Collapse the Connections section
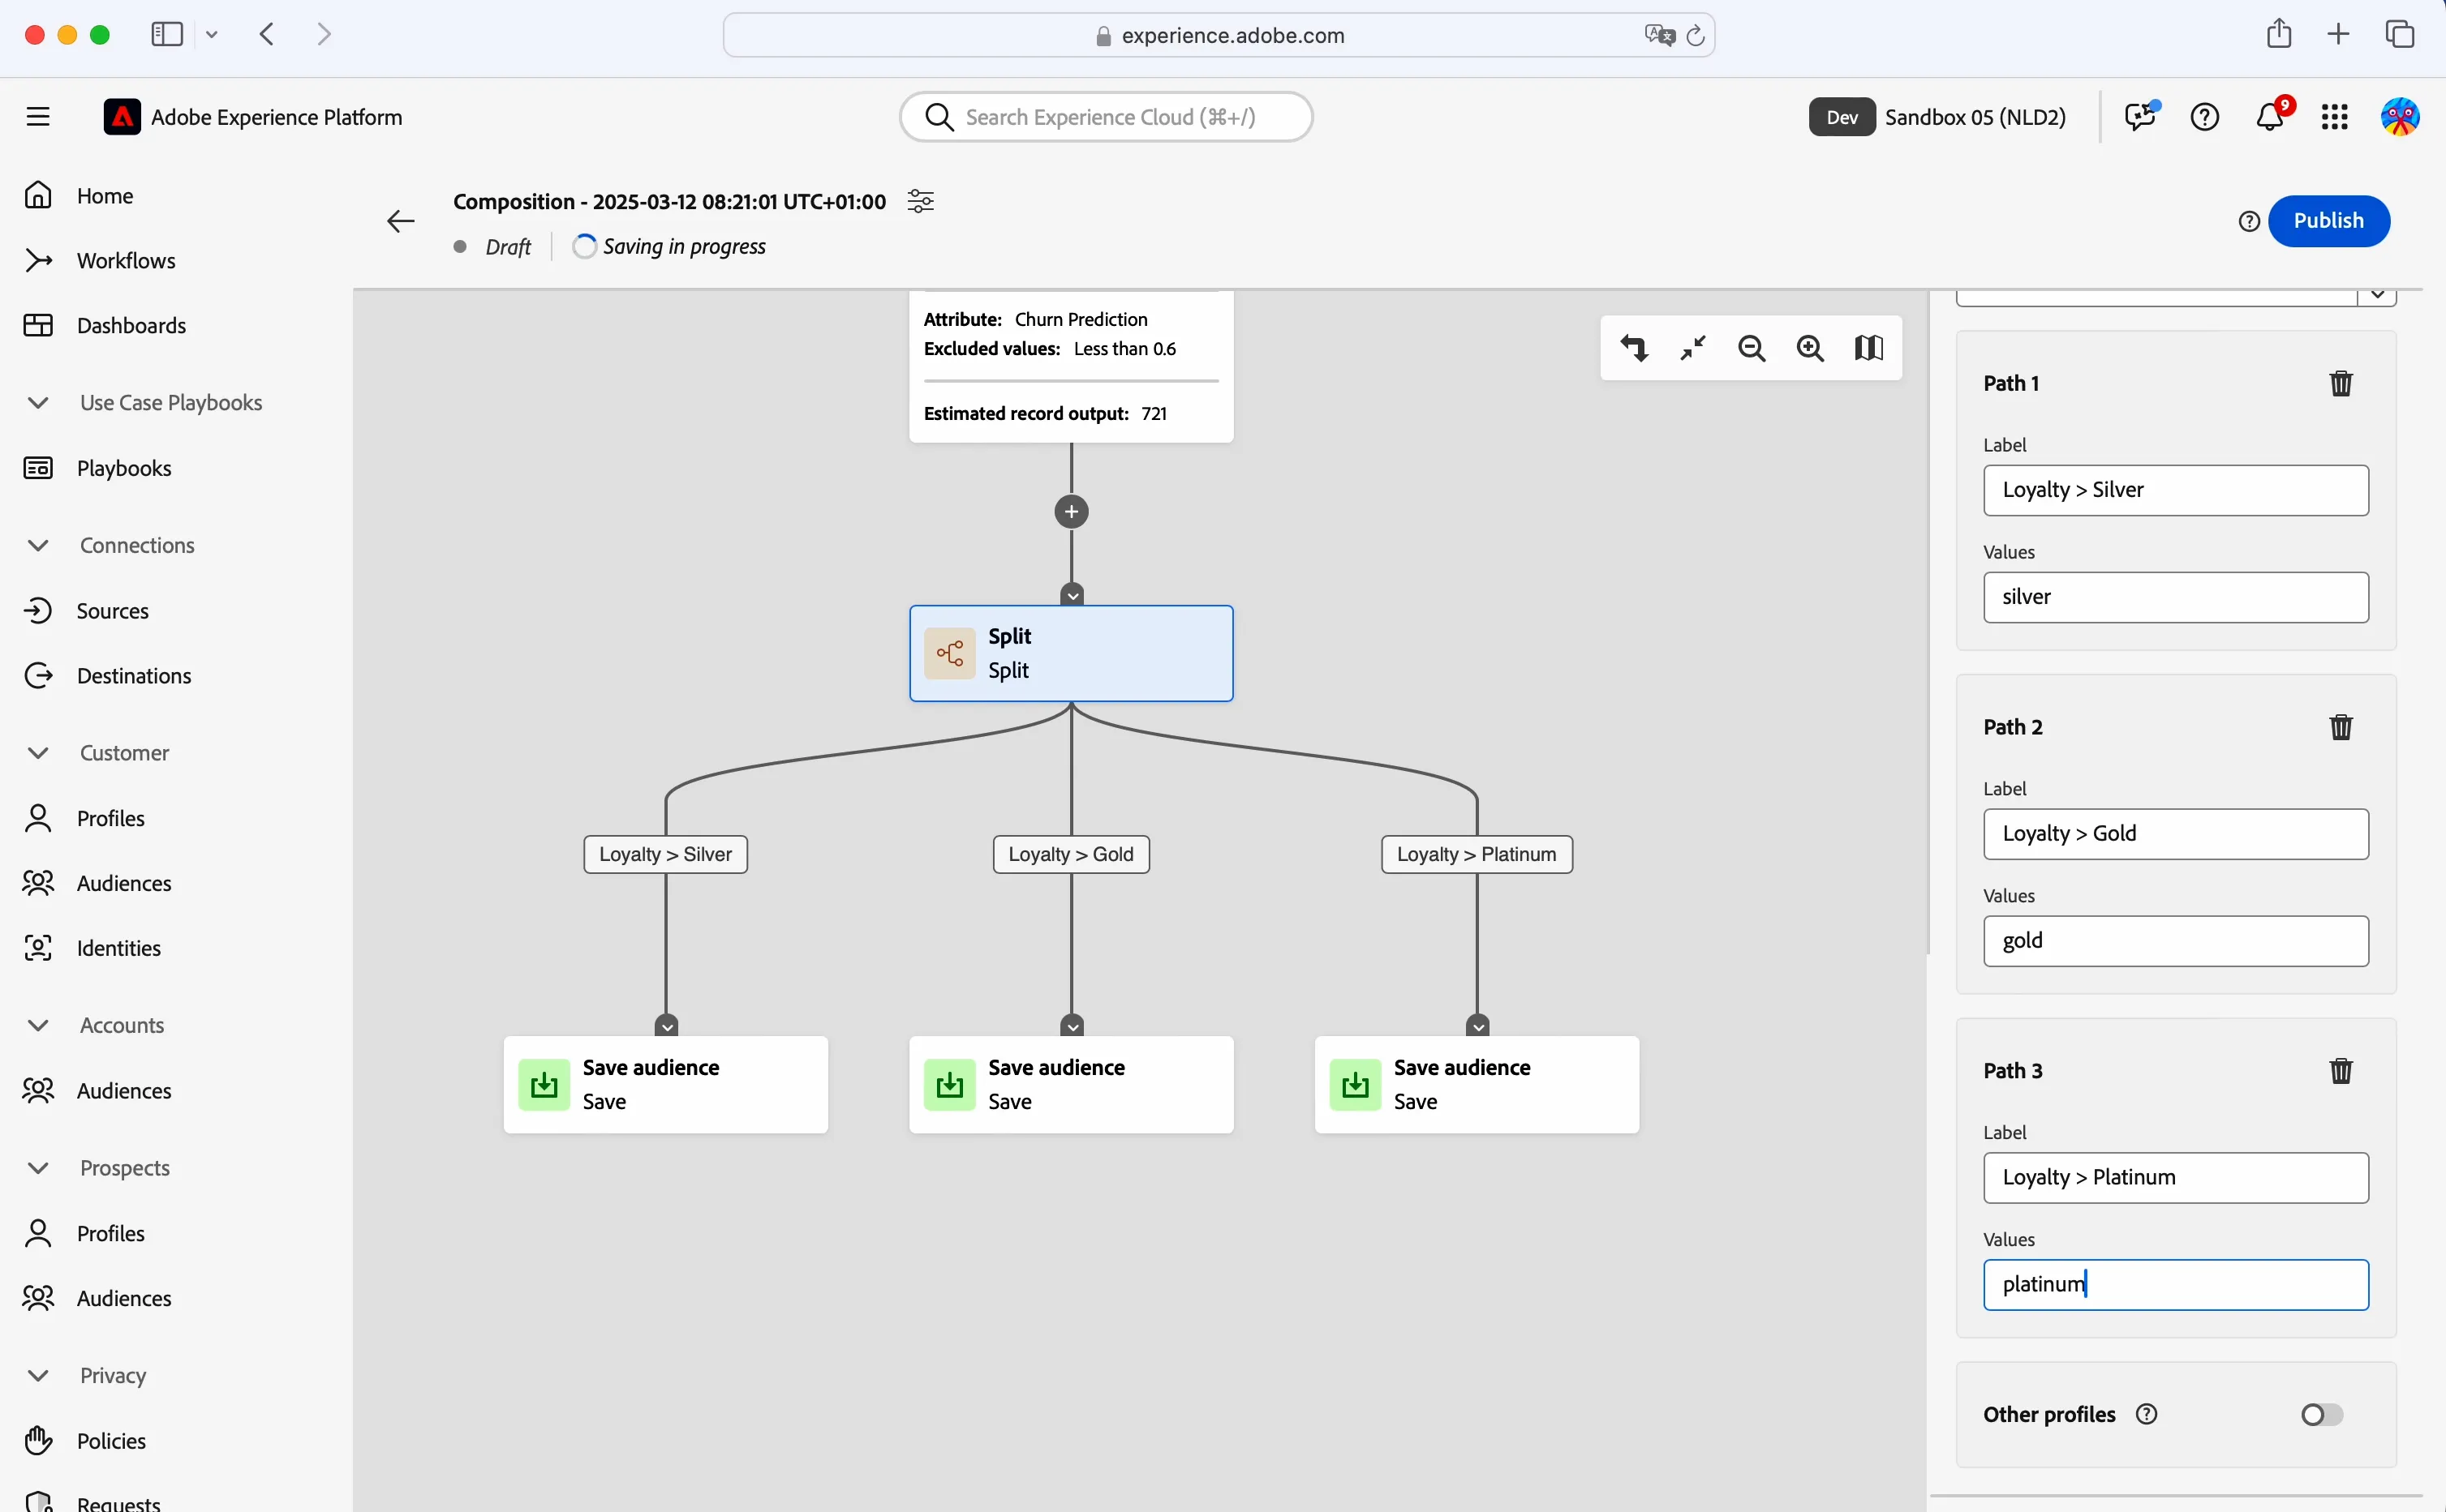Viewport: 2446px width, 1512px height. pyautogui.click(x=38, y=545)
